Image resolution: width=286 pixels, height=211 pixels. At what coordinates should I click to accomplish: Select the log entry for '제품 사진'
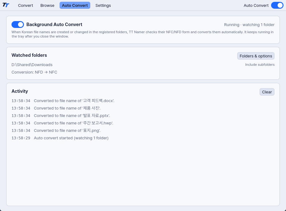tap(56, 108)
